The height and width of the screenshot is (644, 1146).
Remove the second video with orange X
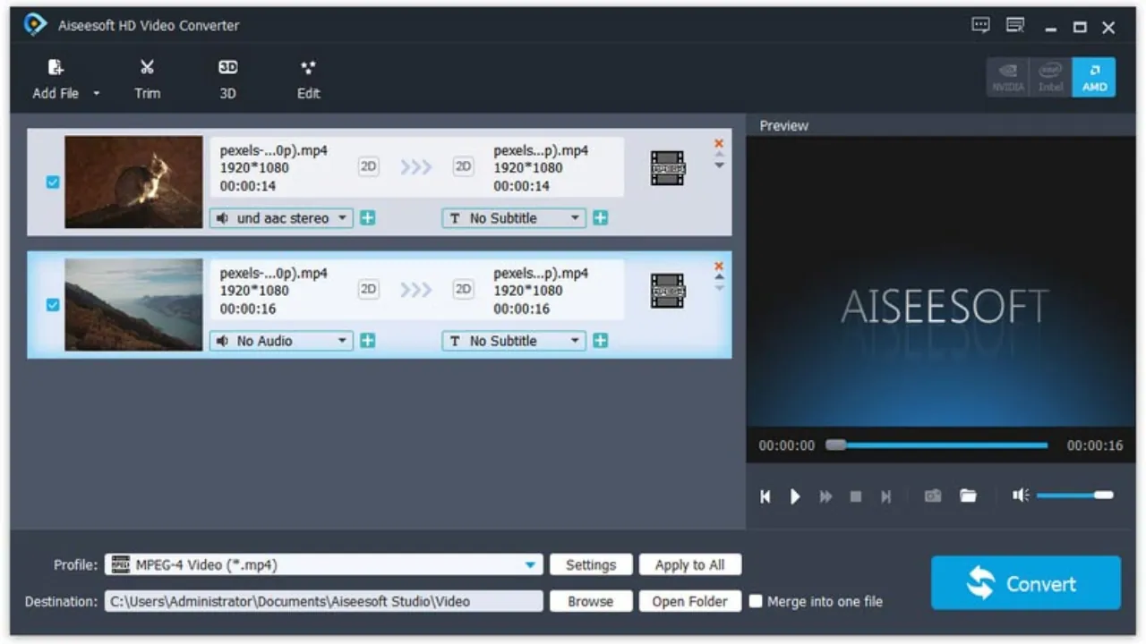click(x=719, y=266)
